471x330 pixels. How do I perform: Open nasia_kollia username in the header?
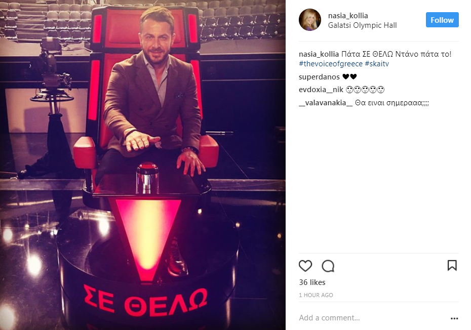348,16
